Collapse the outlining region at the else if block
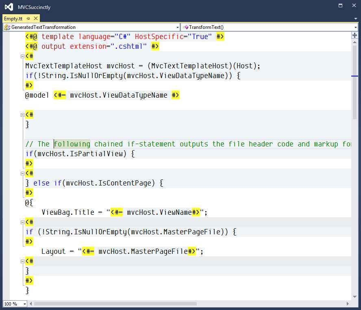 23,173
